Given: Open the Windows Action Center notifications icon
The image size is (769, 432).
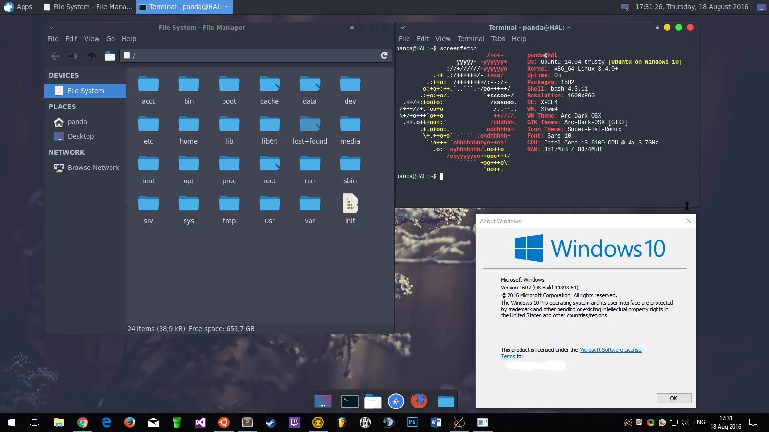Looking at the screenshot, I should [753, 422].
